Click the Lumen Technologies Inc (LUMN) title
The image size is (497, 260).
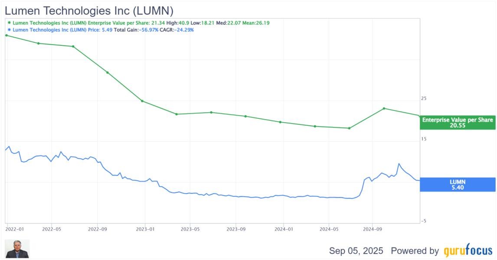tap(89, 11)
